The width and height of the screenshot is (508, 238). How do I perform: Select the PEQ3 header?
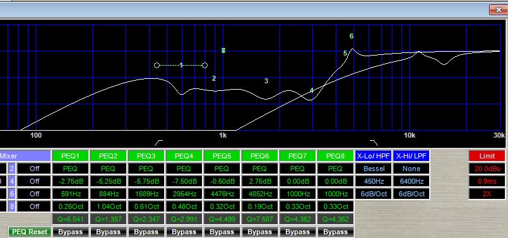point(146,156)
